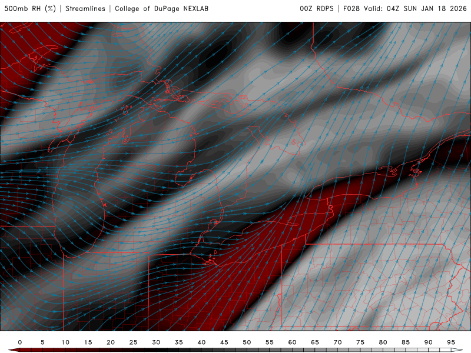Click the colorbar label "10"
Screen dimensions: 471x353
pos(65,342)
